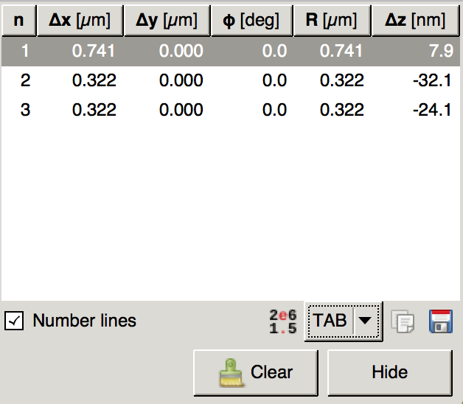Click the -24.1 Δz value cell
The height and width of the screenshot is (404, 463).
pos(432,110)
